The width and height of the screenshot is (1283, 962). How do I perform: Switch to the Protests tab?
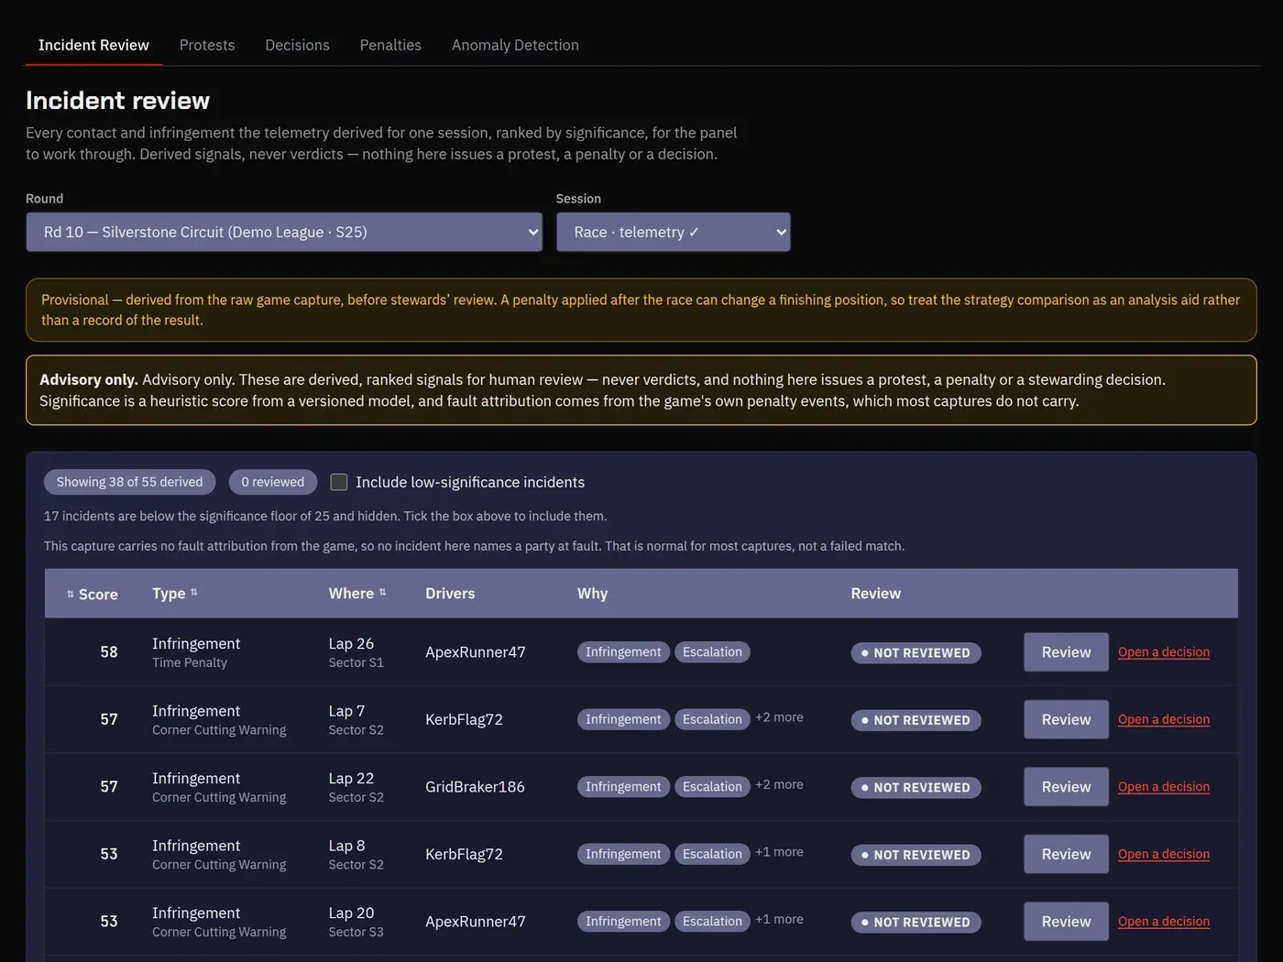[x=207, y=45]
